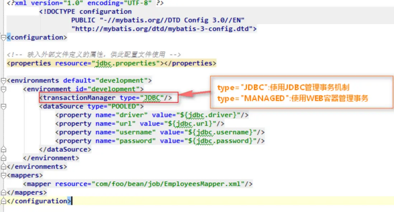This screenshot has width=394, height=212.
Task: Click the mybatis-3-config.dtd URL string
Action: coord(162,29)
